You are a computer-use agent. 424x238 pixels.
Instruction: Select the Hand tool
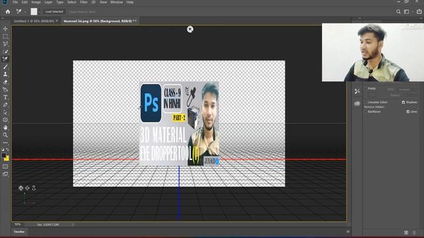(5, 128)
